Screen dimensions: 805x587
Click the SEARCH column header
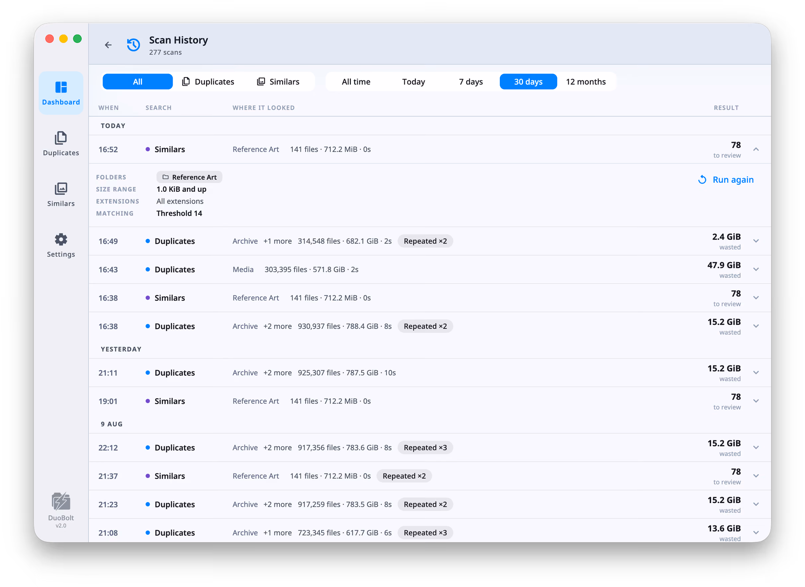pos(158,108)
